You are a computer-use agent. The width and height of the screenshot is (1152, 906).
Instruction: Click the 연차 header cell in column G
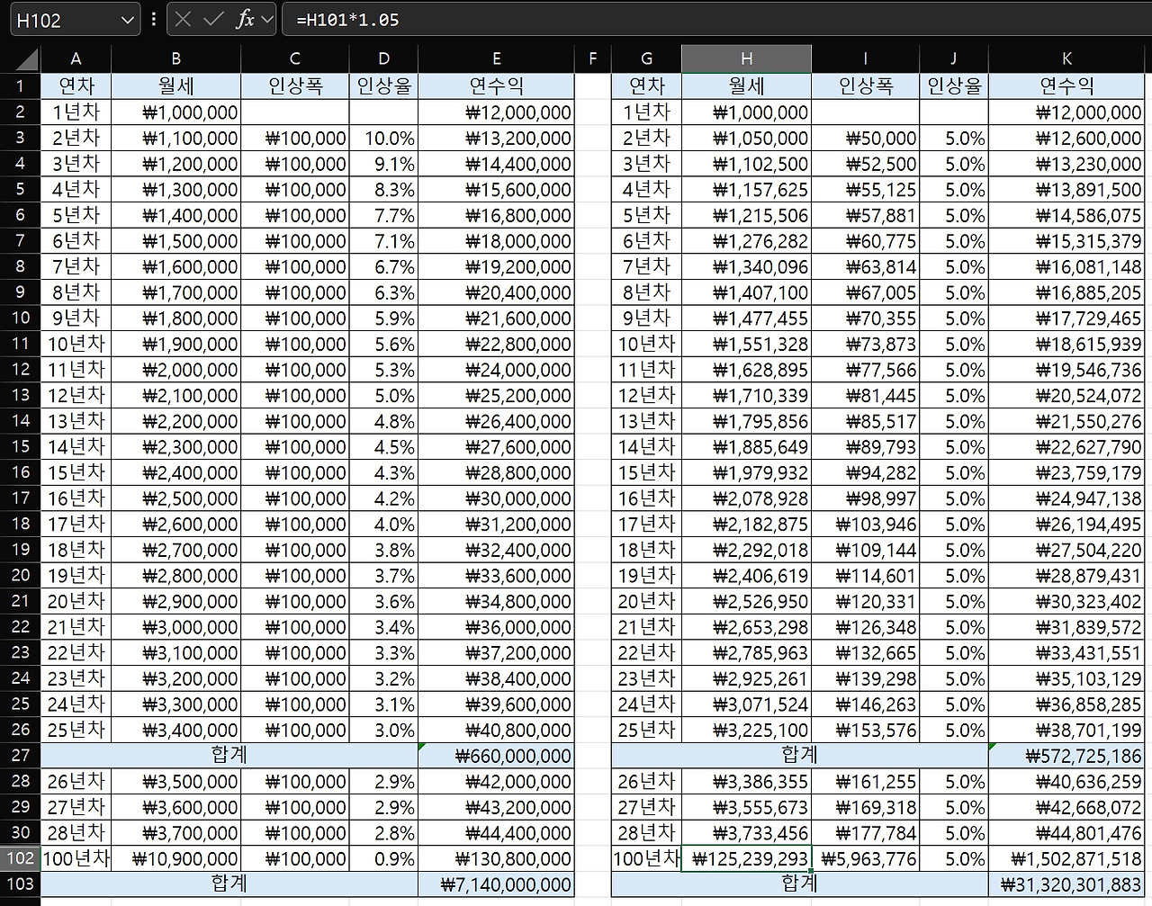(x=646, y=86)
